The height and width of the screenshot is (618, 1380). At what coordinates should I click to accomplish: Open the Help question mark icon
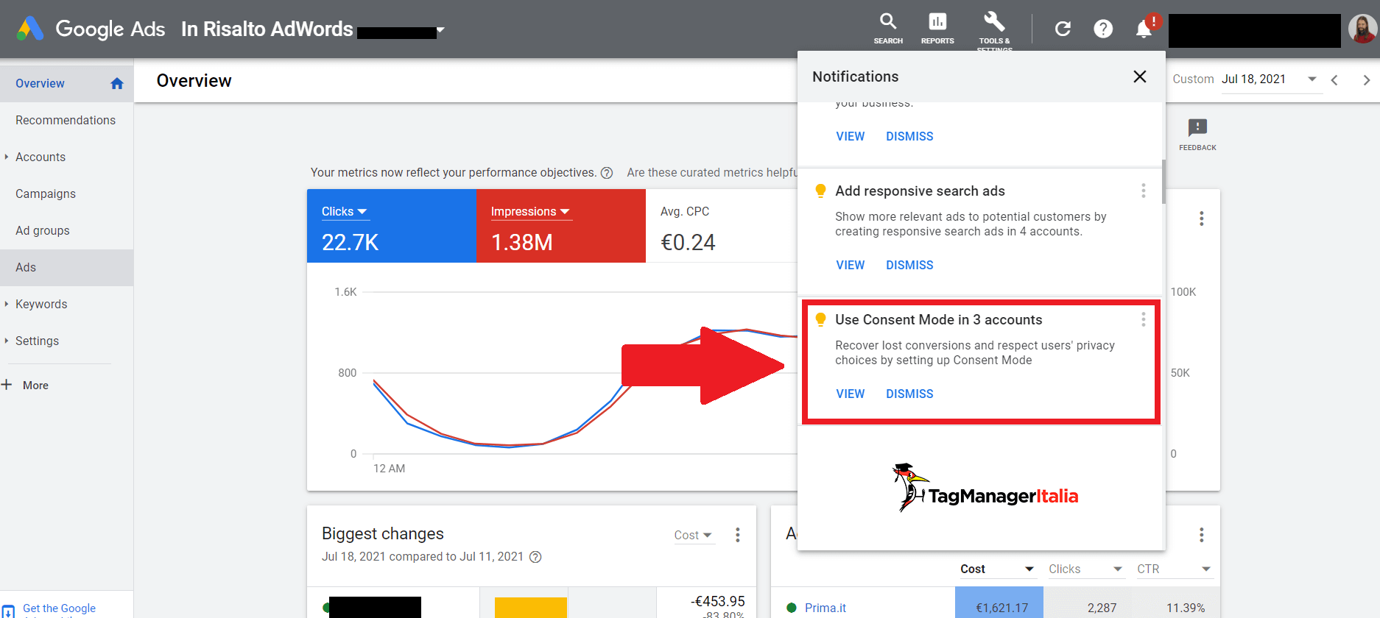coord(1103,29)
